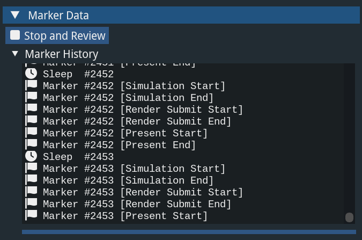Viewport: 362px width, 240px height.
Task: Click the Stop and Review label text
Action: click(65, 35)
